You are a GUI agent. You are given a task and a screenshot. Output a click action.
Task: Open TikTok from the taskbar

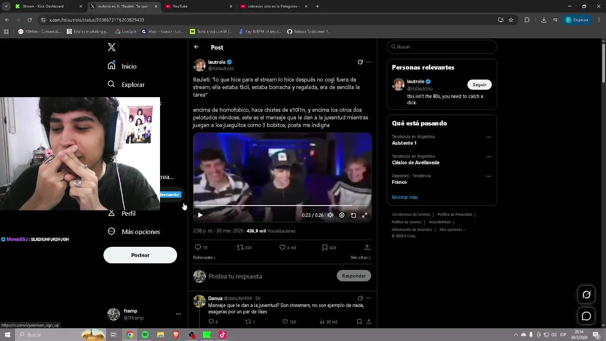click(223, 335)
